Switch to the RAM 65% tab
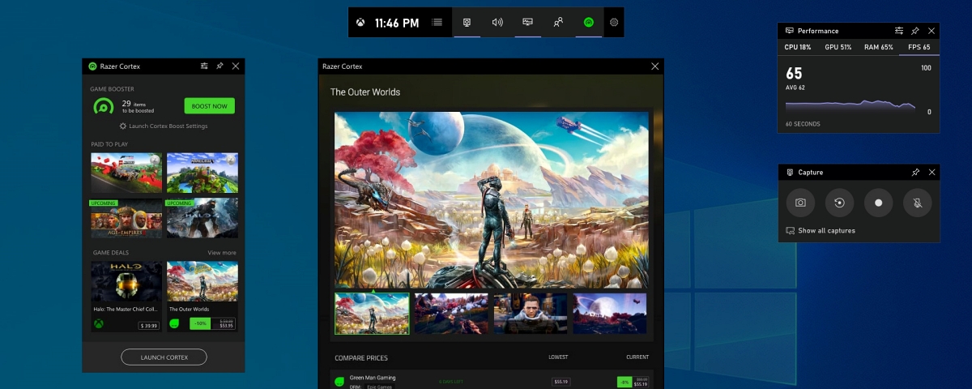The image size is (972, 389). coord(879,48)
